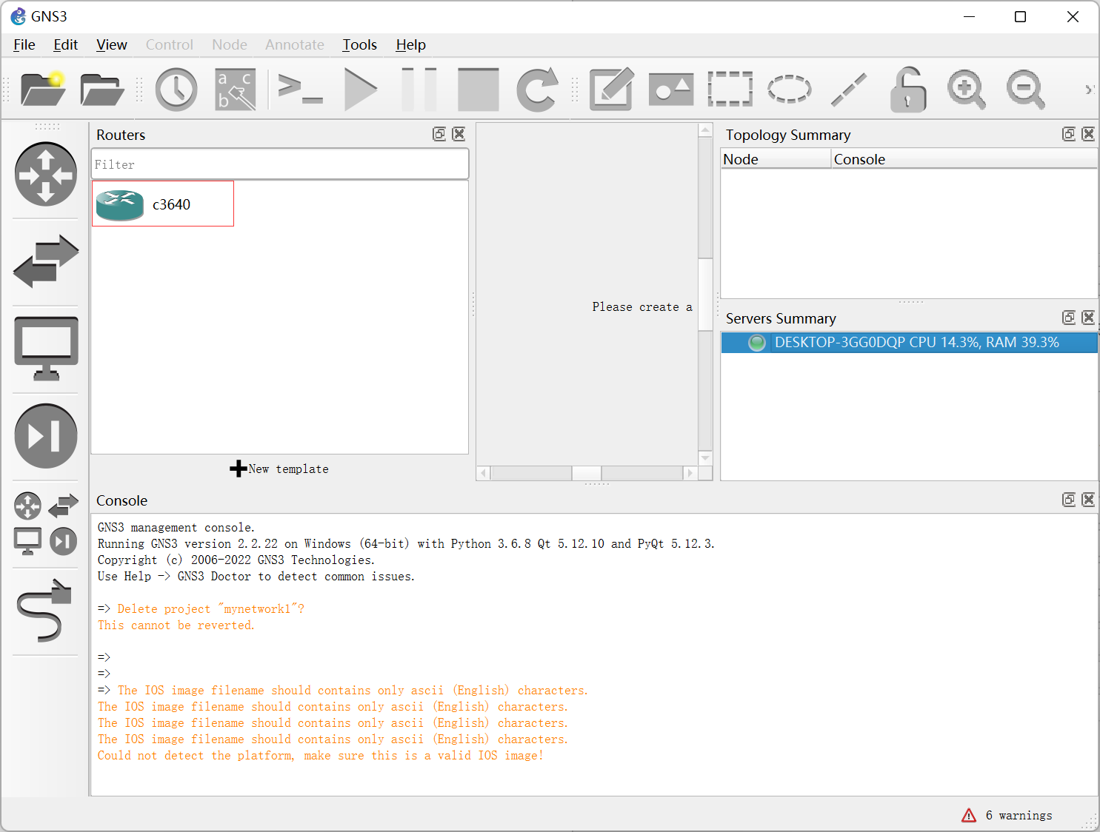Screen dimensions: 1100x832
Task: Open the View menu
Action: [x=112, y=45]
